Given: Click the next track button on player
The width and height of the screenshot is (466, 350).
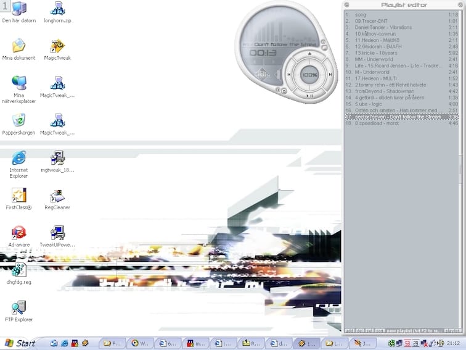Looking at the screenshot, I should tap(330, 75).
